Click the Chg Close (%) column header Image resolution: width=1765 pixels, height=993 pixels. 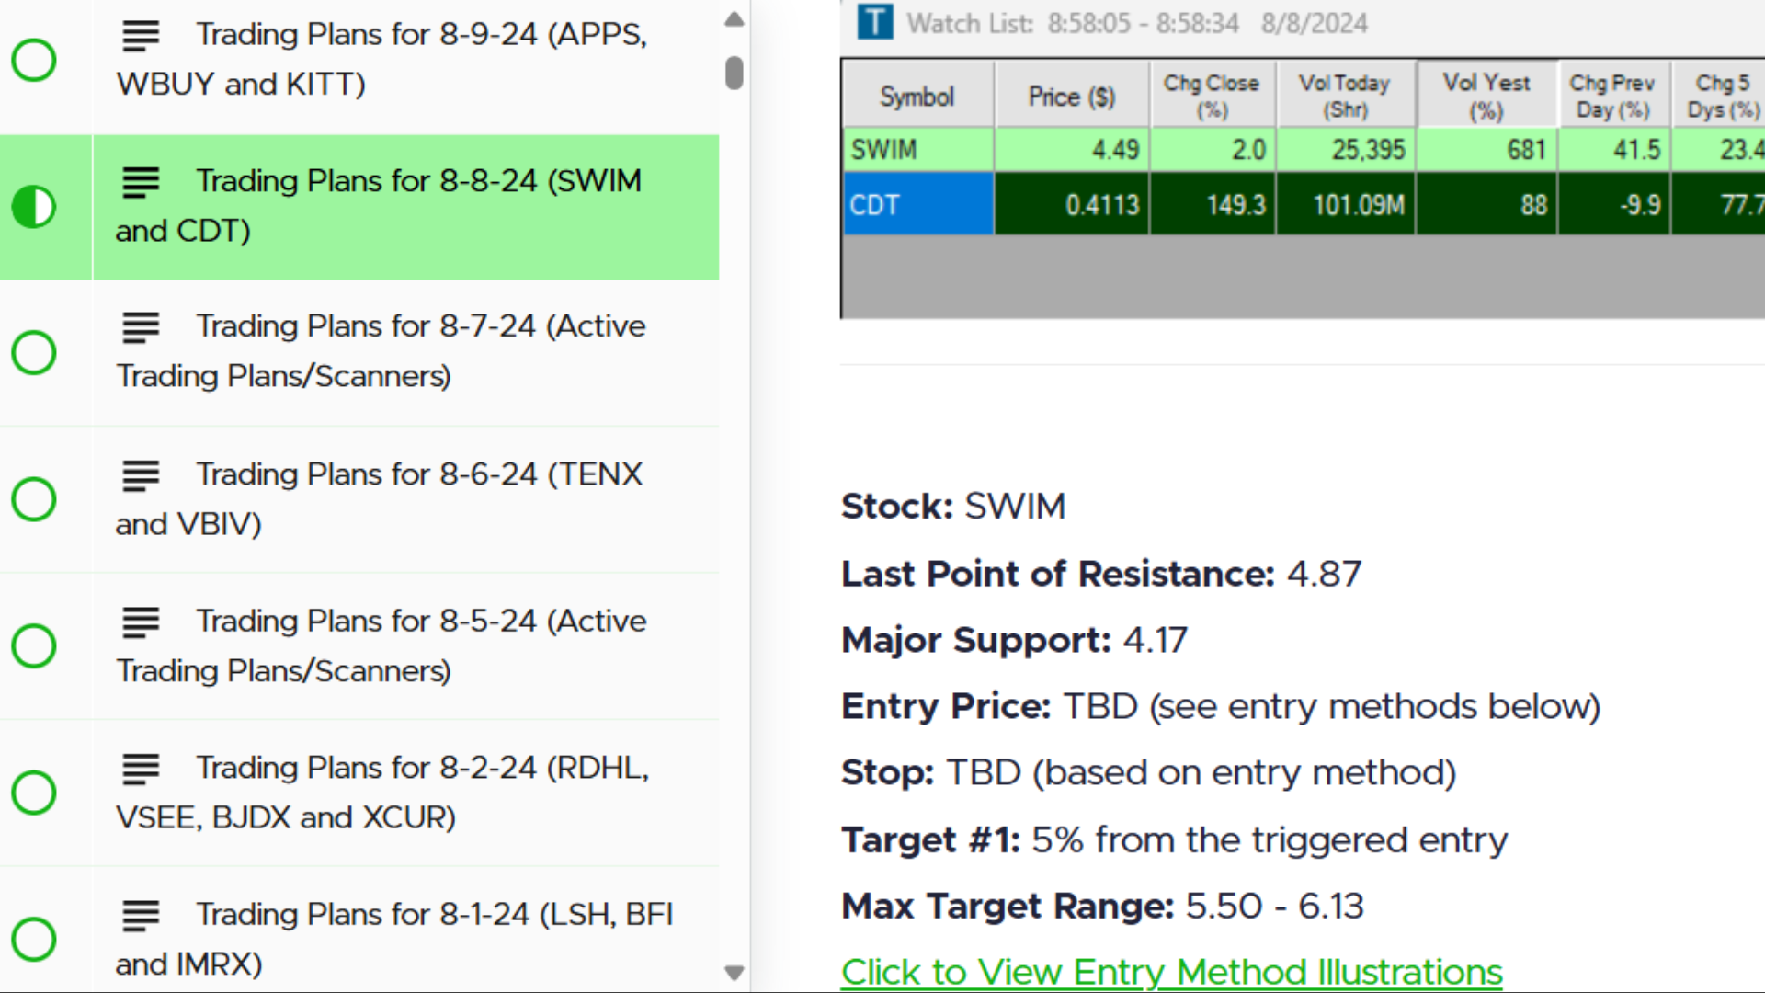click(x=1213, y=96)
